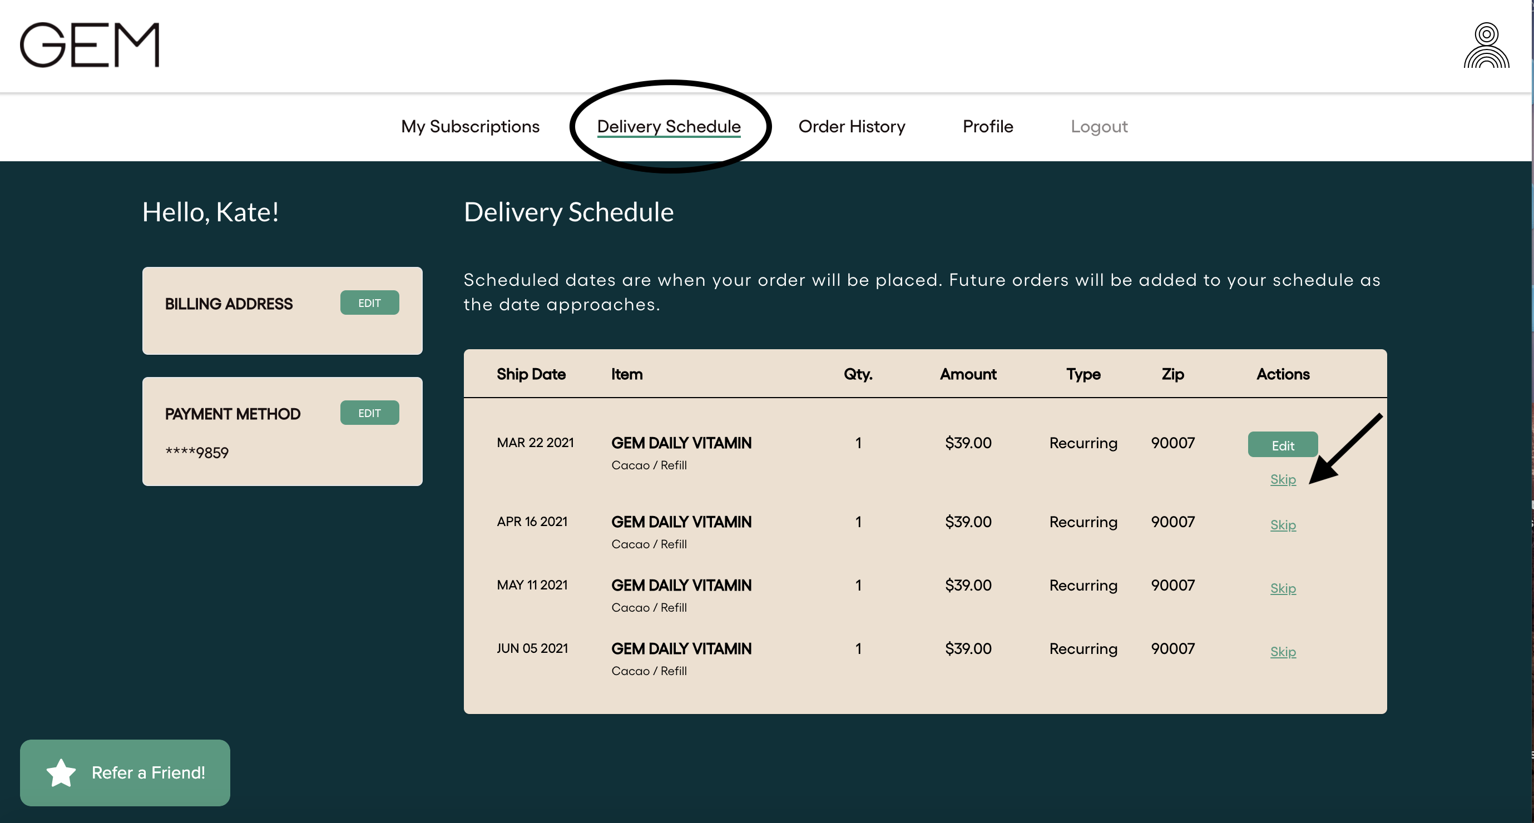Click the Delivery Schedule page heading

tap(568, 212)
